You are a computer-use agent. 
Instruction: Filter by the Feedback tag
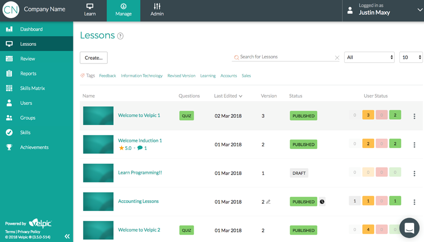pos(107,76)
